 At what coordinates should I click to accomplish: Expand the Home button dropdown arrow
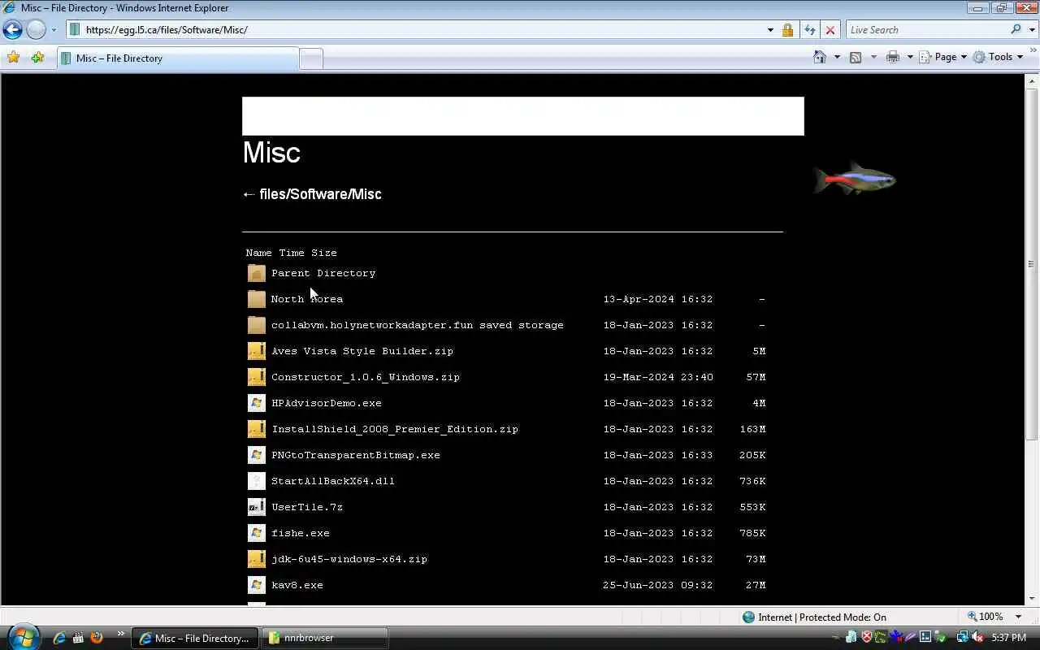837,57
